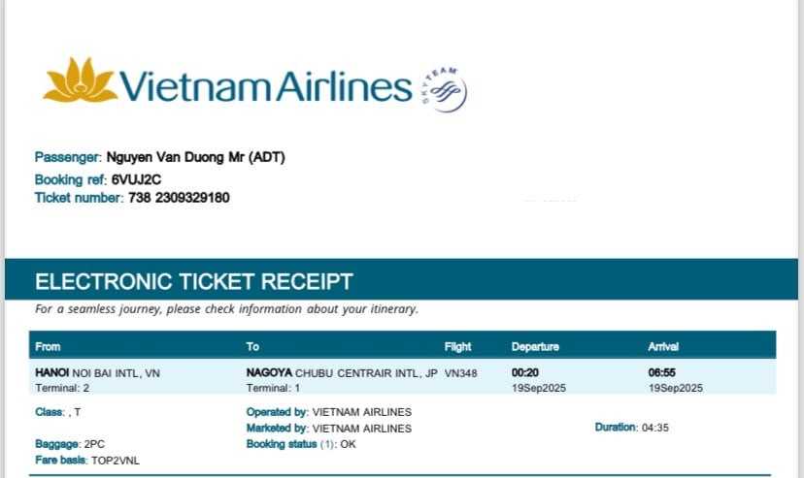Click the golden lotus logo icon
Viewport: 804px width, 478px height.
click(79, 81)
